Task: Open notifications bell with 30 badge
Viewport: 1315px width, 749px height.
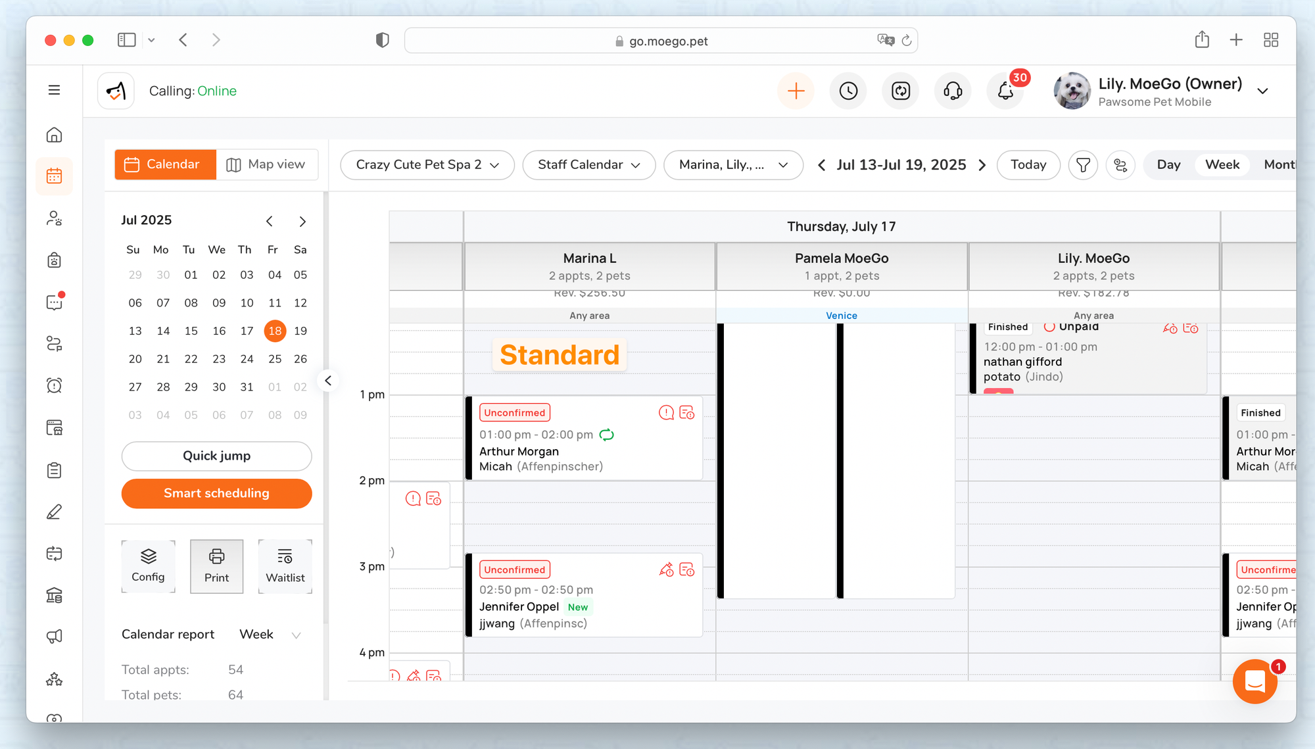Action: tap(1005, 91)
